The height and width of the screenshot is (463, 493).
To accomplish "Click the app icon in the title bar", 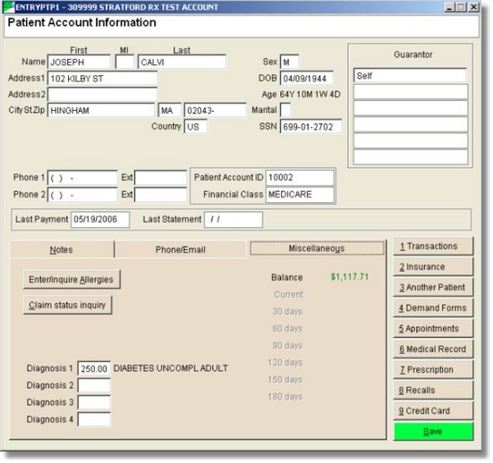I will click(9, 7).
